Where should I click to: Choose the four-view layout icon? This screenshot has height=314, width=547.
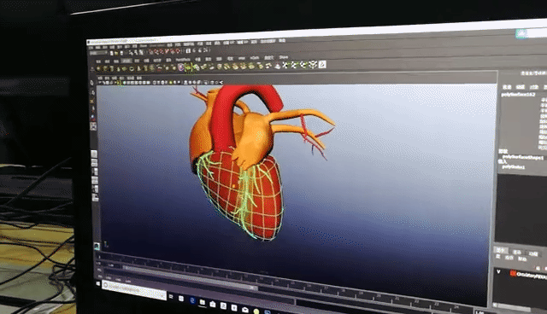tap(94, 162)
